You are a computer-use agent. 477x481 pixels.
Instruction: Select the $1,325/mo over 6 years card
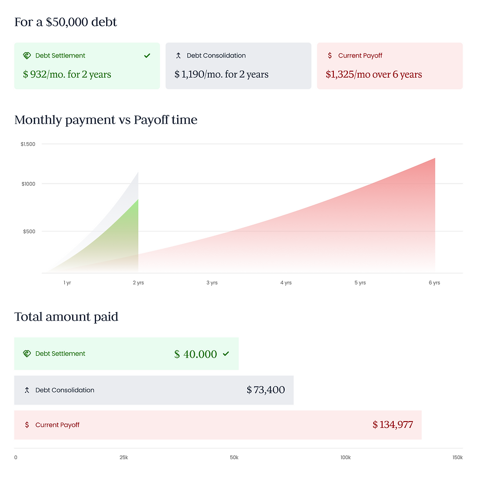(390, 66)
